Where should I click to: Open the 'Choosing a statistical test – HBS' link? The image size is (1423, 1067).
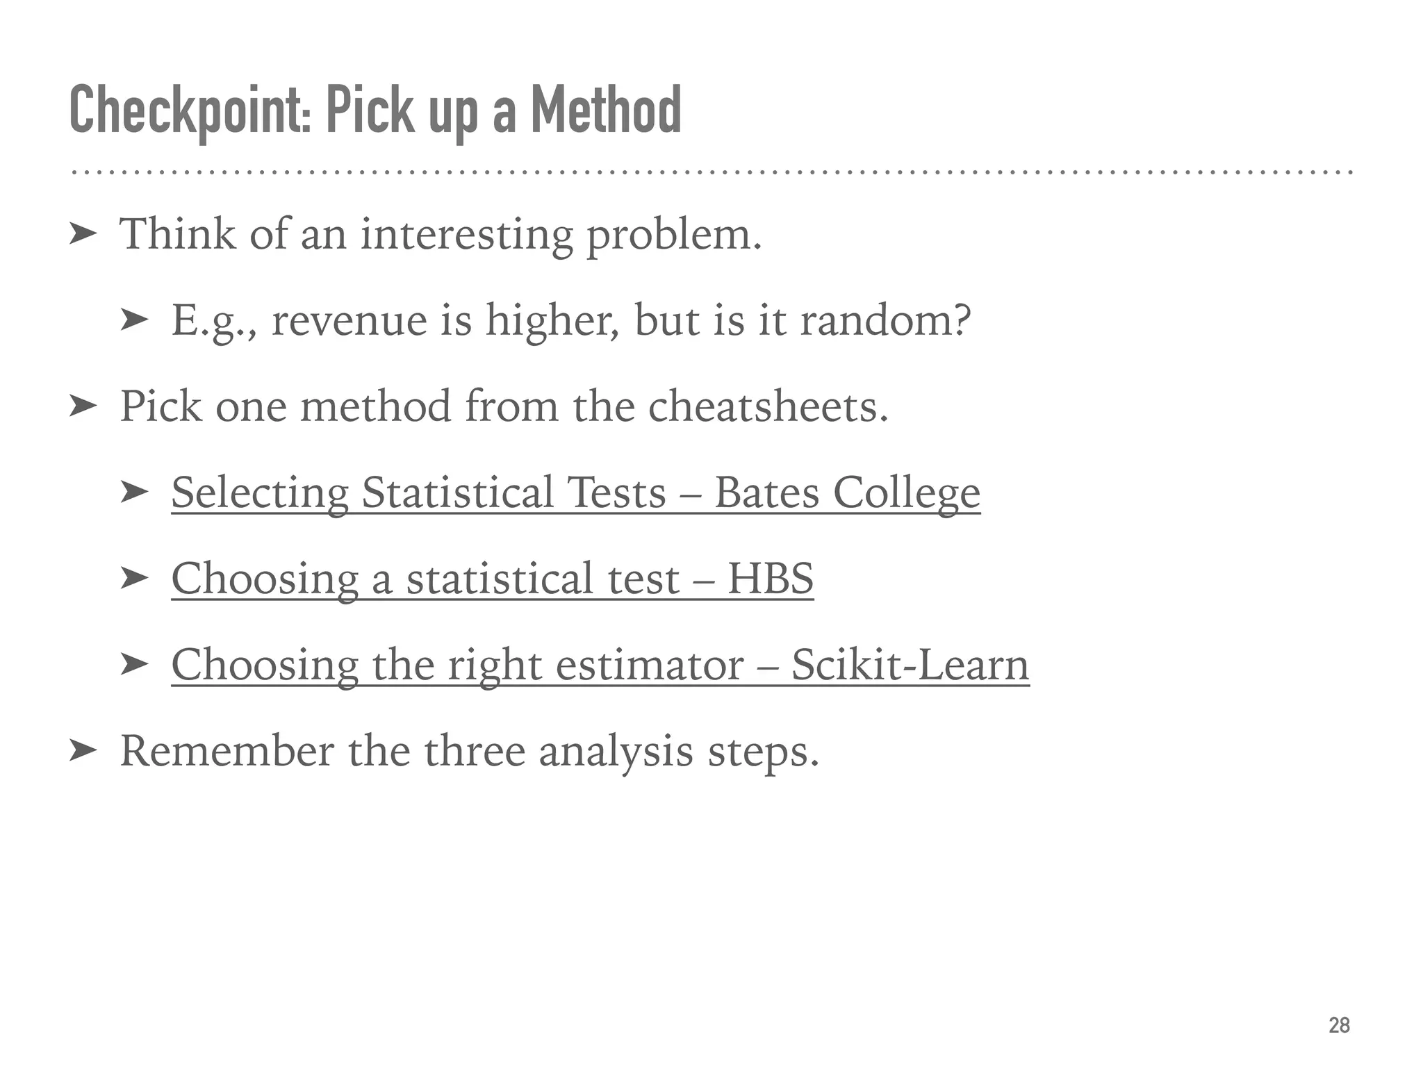coord(492,579)
